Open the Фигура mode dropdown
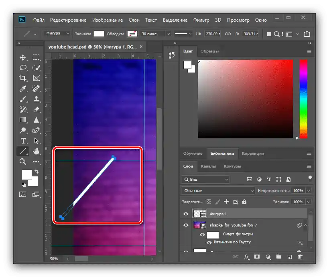Screen dimensions: 329x277 click(57, 33)
